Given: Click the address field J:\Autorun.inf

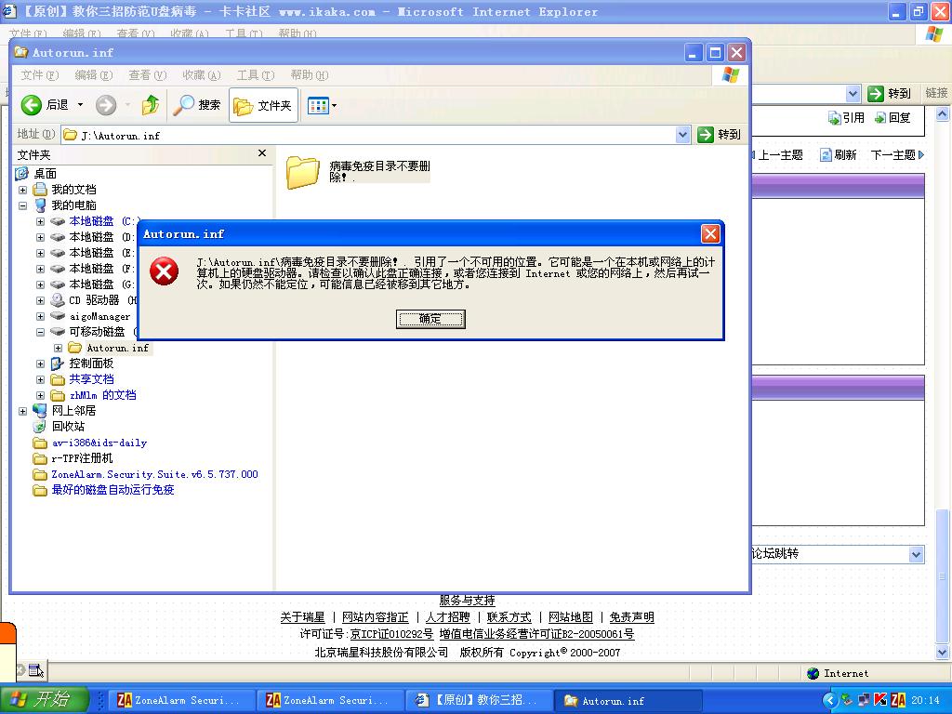Looking at the screenshot, I should point(368,135).
